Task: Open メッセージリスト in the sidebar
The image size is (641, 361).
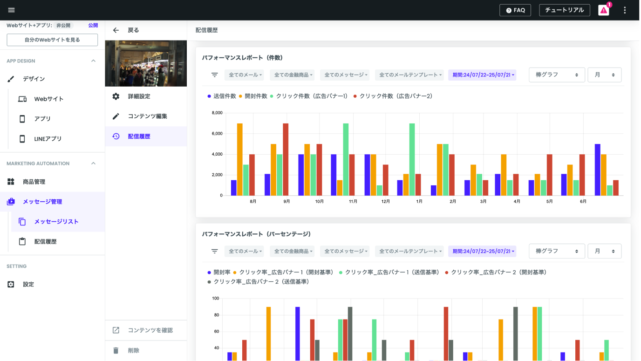Action: 56,222
